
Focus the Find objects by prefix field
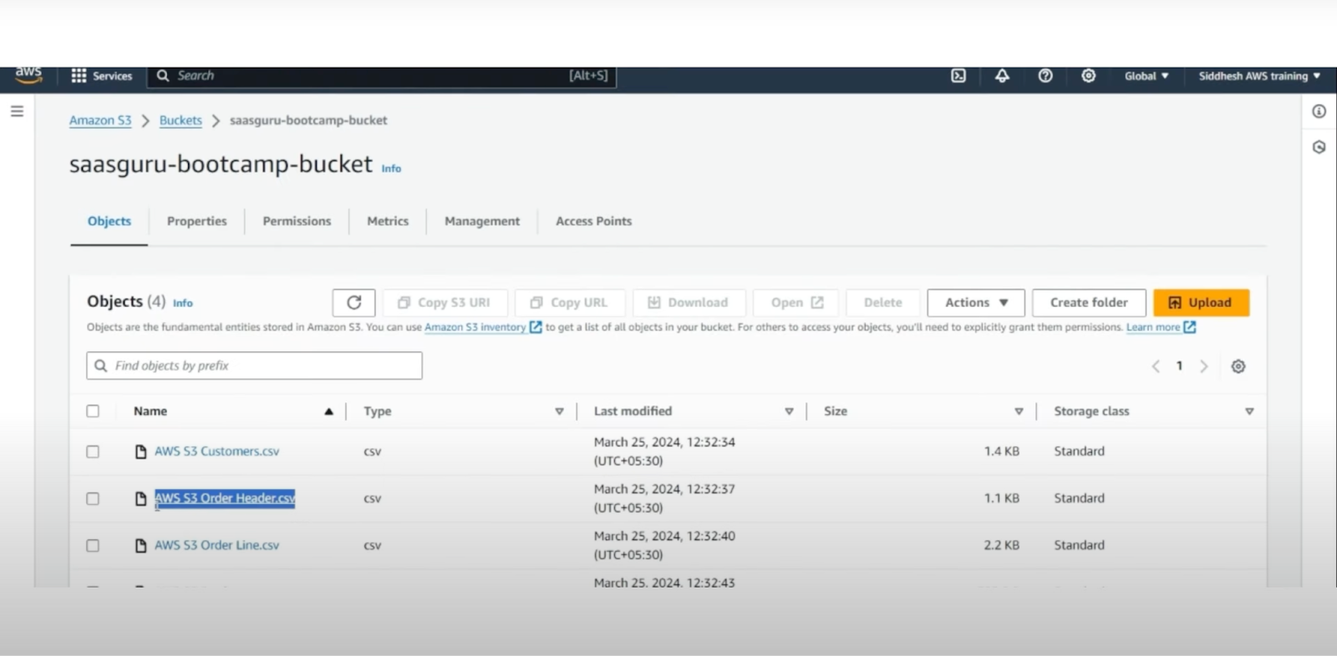pyautogui.click(x=254, y=366)
